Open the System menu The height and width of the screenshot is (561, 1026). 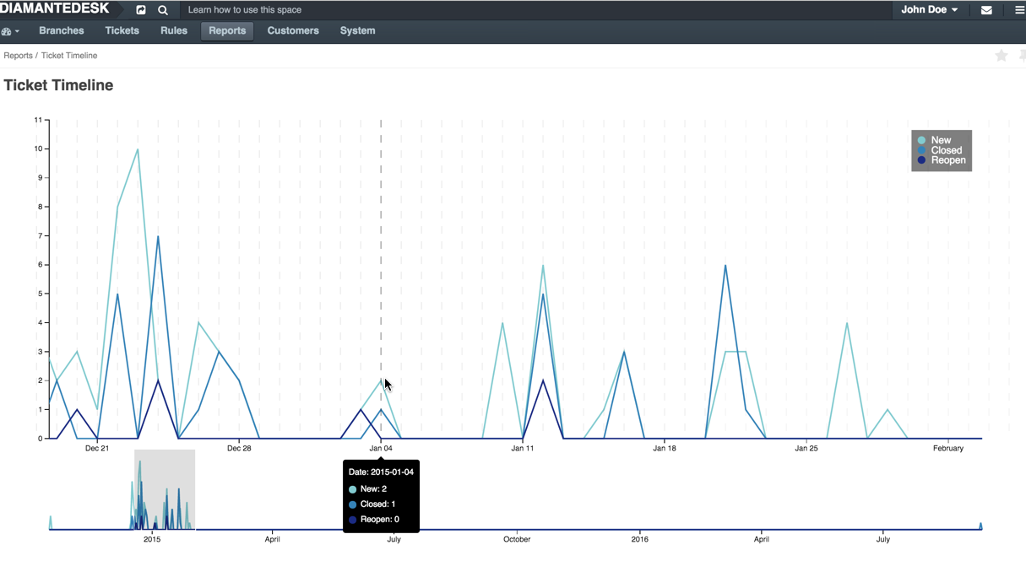coord(357,30)
